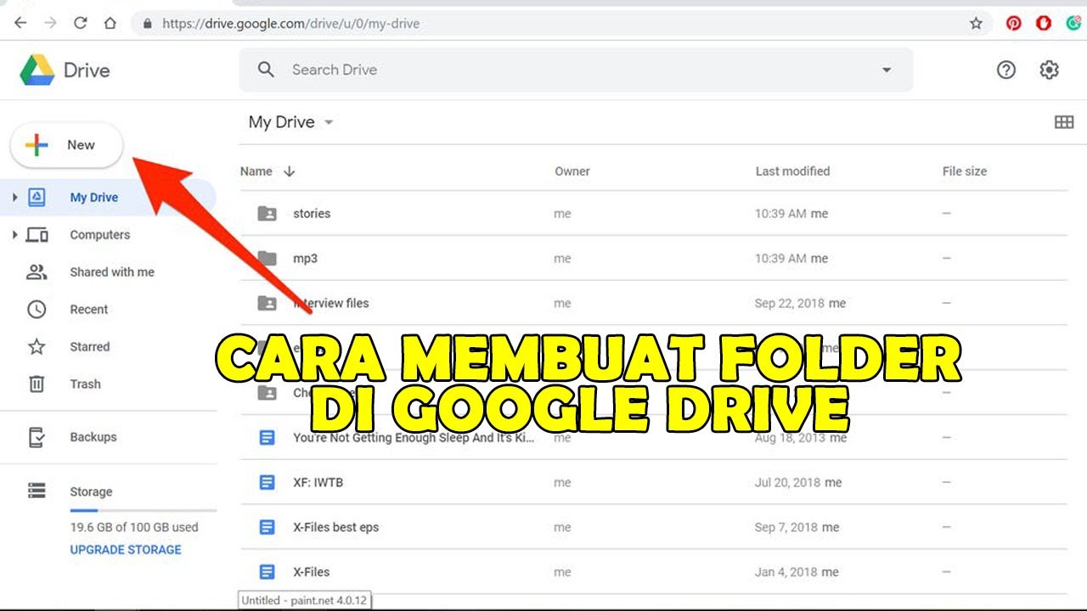
Task: Click the browser back arrow
Action: tap(20, 24)
